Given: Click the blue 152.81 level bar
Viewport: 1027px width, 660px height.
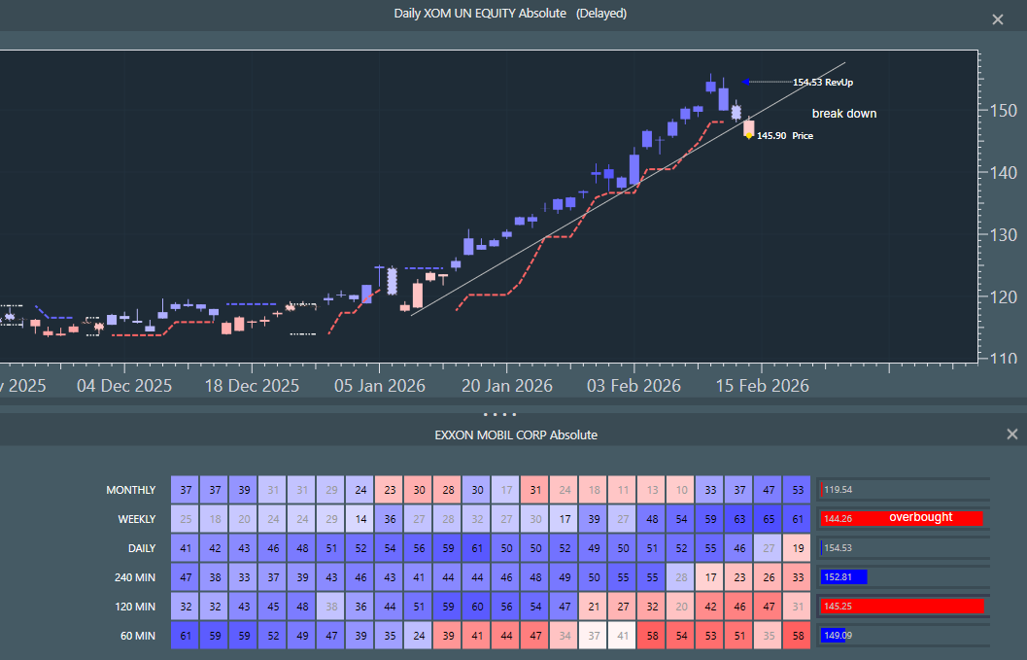Looking at the screenshot, I should [843, 577].
